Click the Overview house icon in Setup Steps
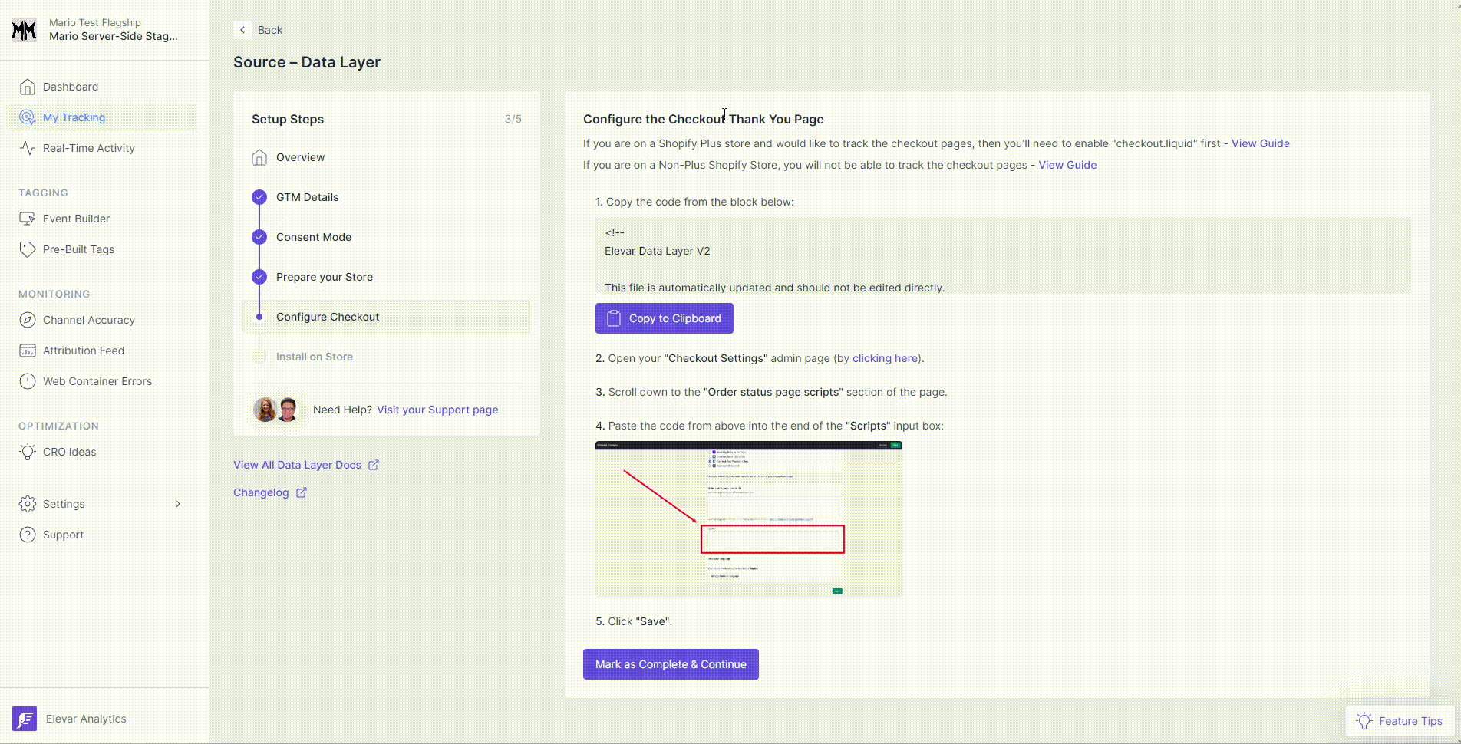1461x744 pixels. [259, 157]
